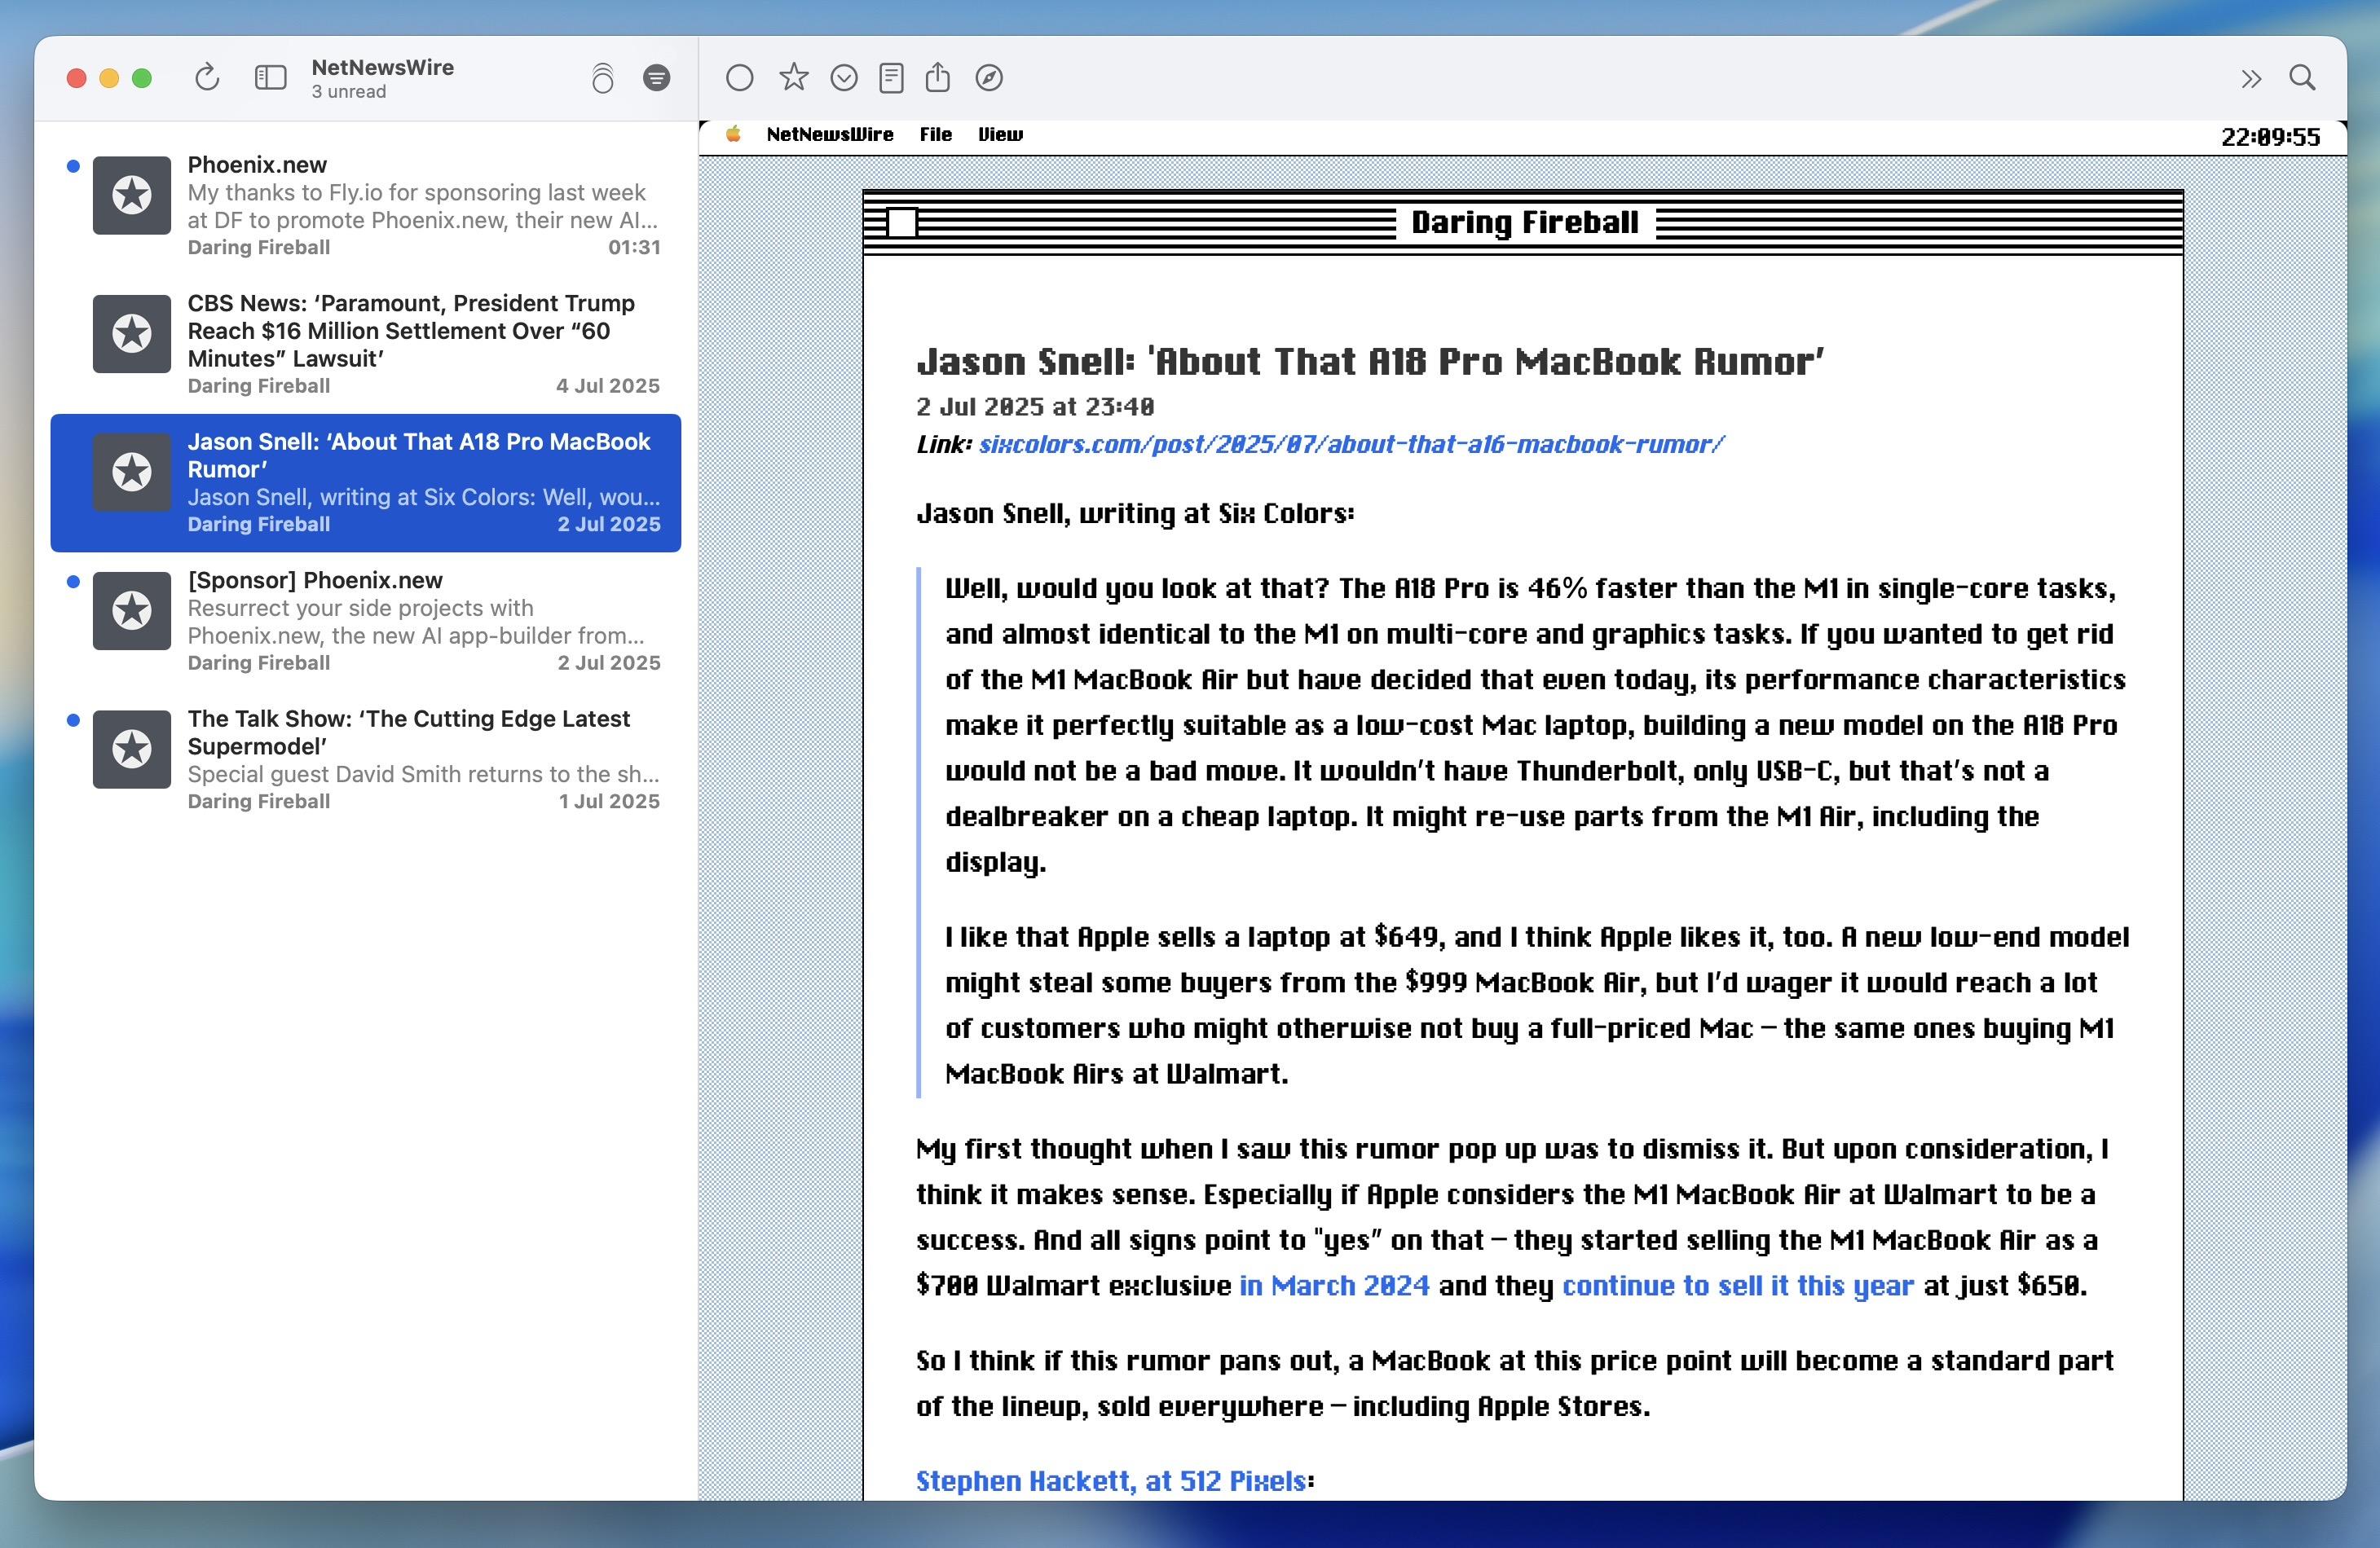Select the Jason Snell A18 Pro article

click(366, 482)
